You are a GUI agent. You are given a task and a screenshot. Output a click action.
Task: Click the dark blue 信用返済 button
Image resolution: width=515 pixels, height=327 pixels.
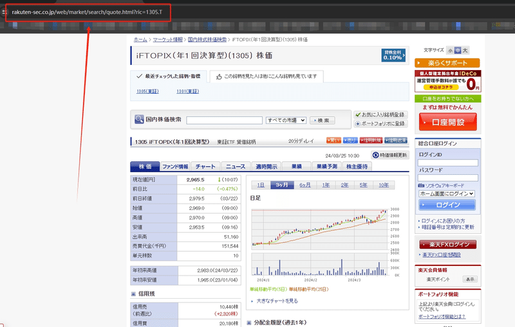(x=396, y=140)
